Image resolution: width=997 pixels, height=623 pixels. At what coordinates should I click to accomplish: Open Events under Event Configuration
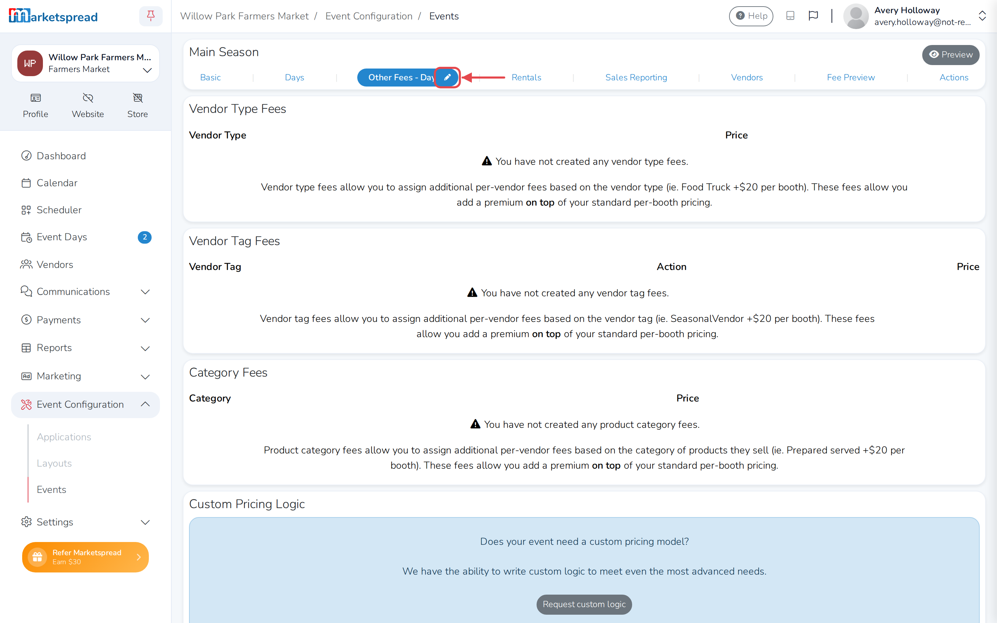pyautogui.click(x=51, y=489)
